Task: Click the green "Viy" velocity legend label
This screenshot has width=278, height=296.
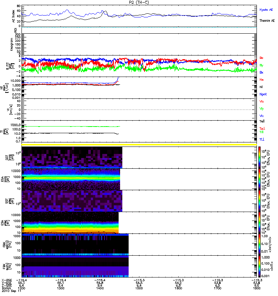Action: (261, 109)
